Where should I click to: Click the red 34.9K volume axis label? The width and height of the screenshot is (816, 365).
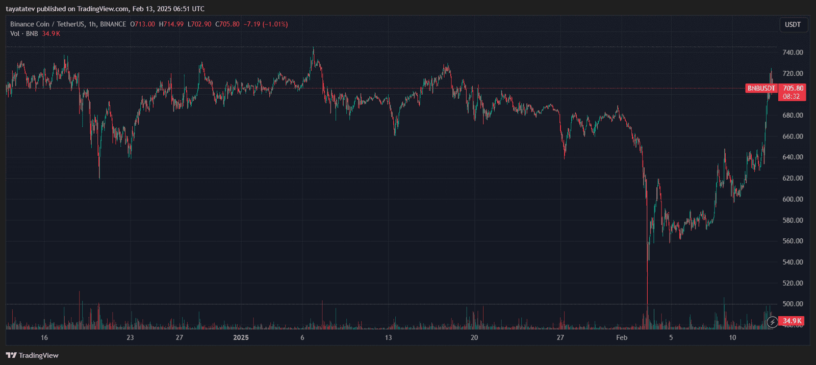pos(792,321)
